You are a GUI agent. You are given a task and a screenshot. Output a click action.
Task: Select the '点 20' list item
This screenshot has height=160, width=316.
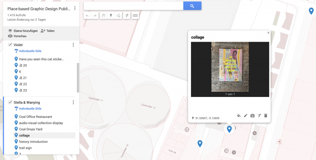44,65
